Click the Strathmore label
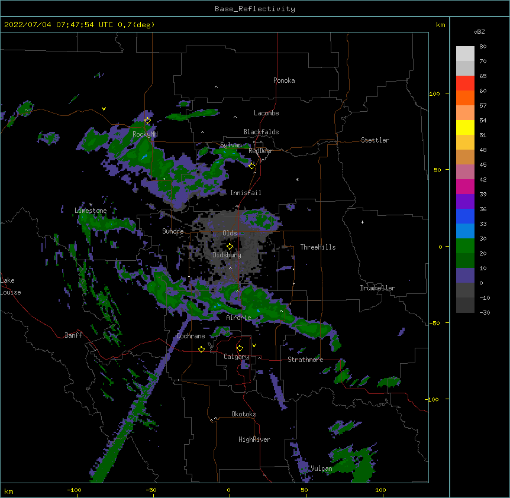Image resolution: width=510 pixels, height=498 pixels. point(305,360)
